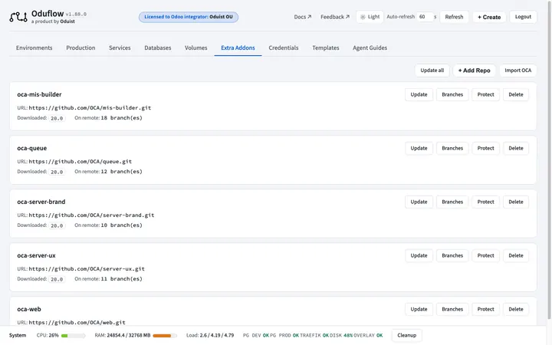This screenshot has height=345, width=552.
Task: Delete the oca-server-ux repo
Action: pyautogui.click(x=516, y=255)
